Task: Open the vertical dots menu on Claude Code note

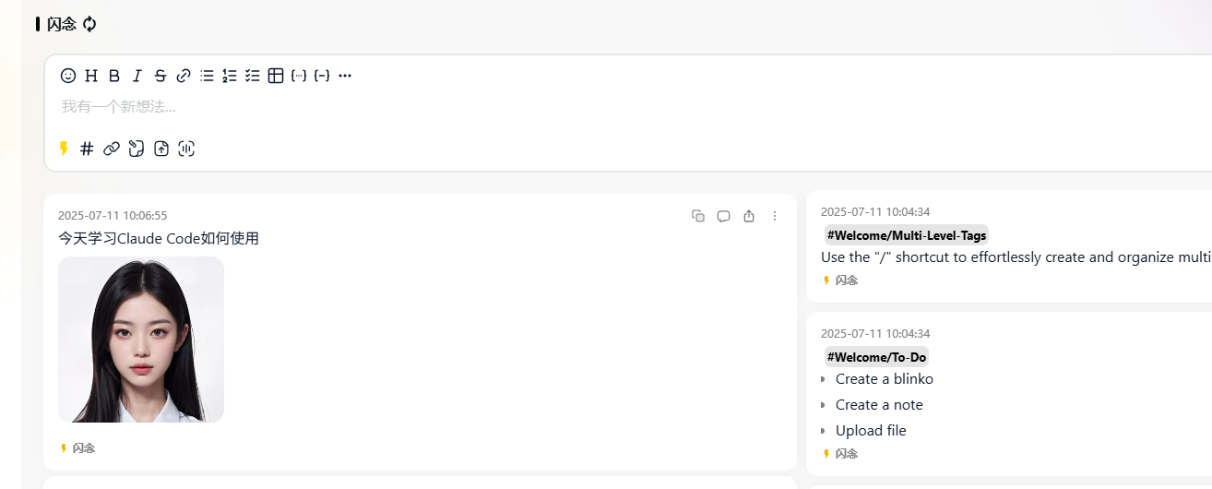Action: point(775,216)
